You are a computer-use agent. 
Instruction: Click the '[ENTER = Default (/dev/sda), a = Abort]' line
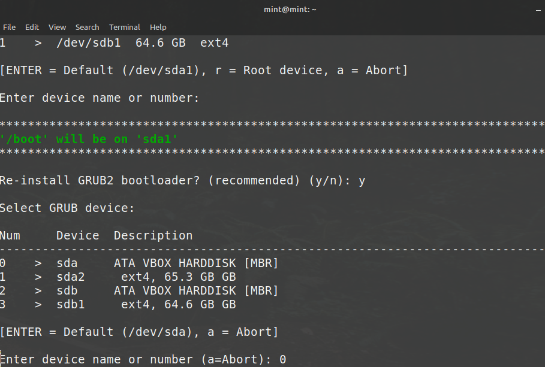point(139,332)
